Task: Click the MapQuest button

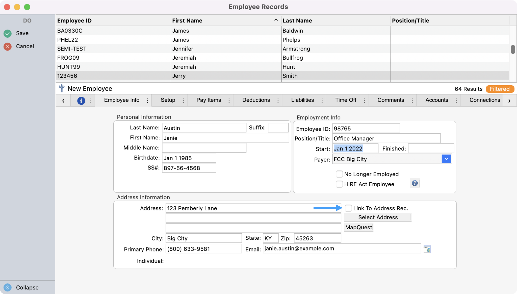Action: click(358, 227)
